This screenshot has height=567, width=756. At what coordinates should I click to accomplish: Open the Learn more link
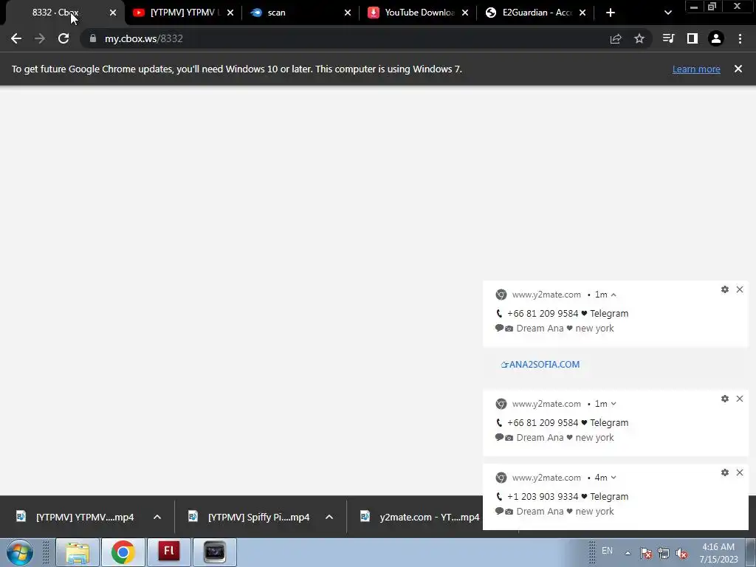coord(696,69)
